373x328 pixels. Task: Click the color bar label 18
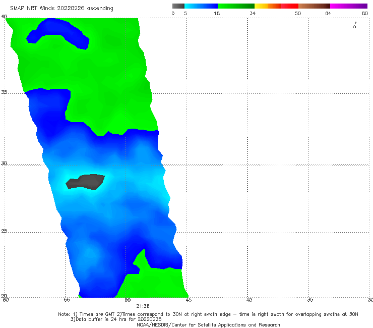tap(217, 13)
